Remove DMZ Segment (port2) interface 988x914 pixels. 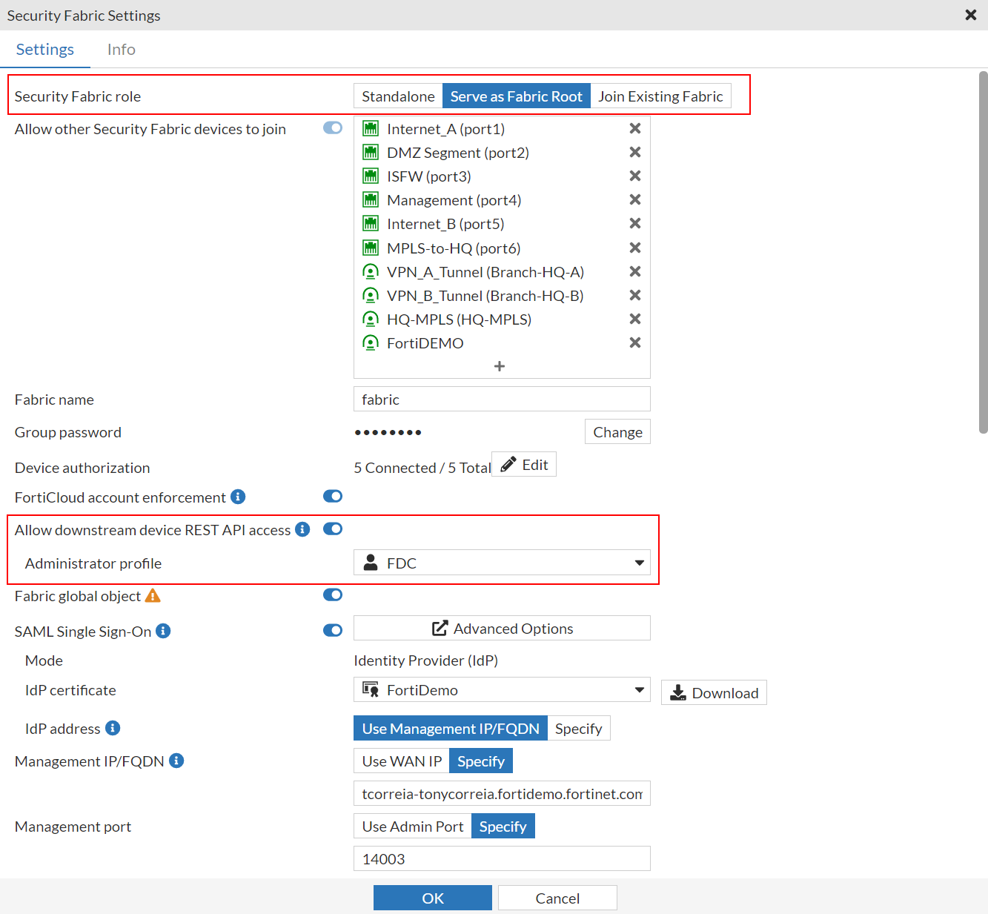point(635,153)
